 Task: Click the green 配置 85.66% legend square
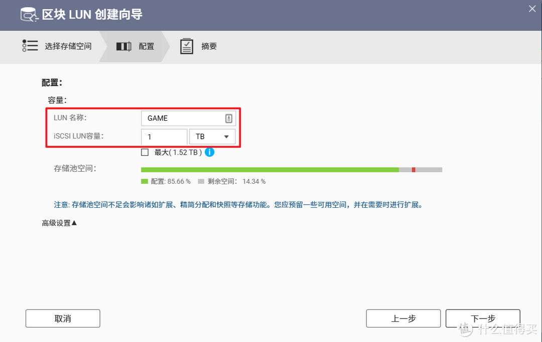click(144, 181)
